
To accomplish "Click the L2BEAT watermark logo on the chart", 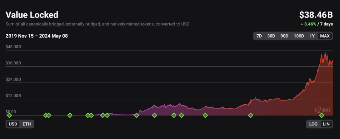I will [323, 110].
